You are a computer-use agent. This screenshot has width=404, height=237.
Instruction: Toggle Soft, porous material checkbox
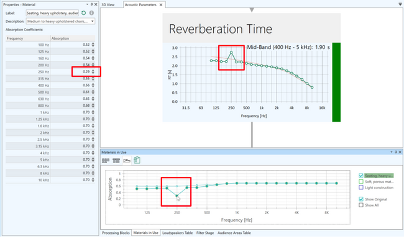tap(361, 182)
